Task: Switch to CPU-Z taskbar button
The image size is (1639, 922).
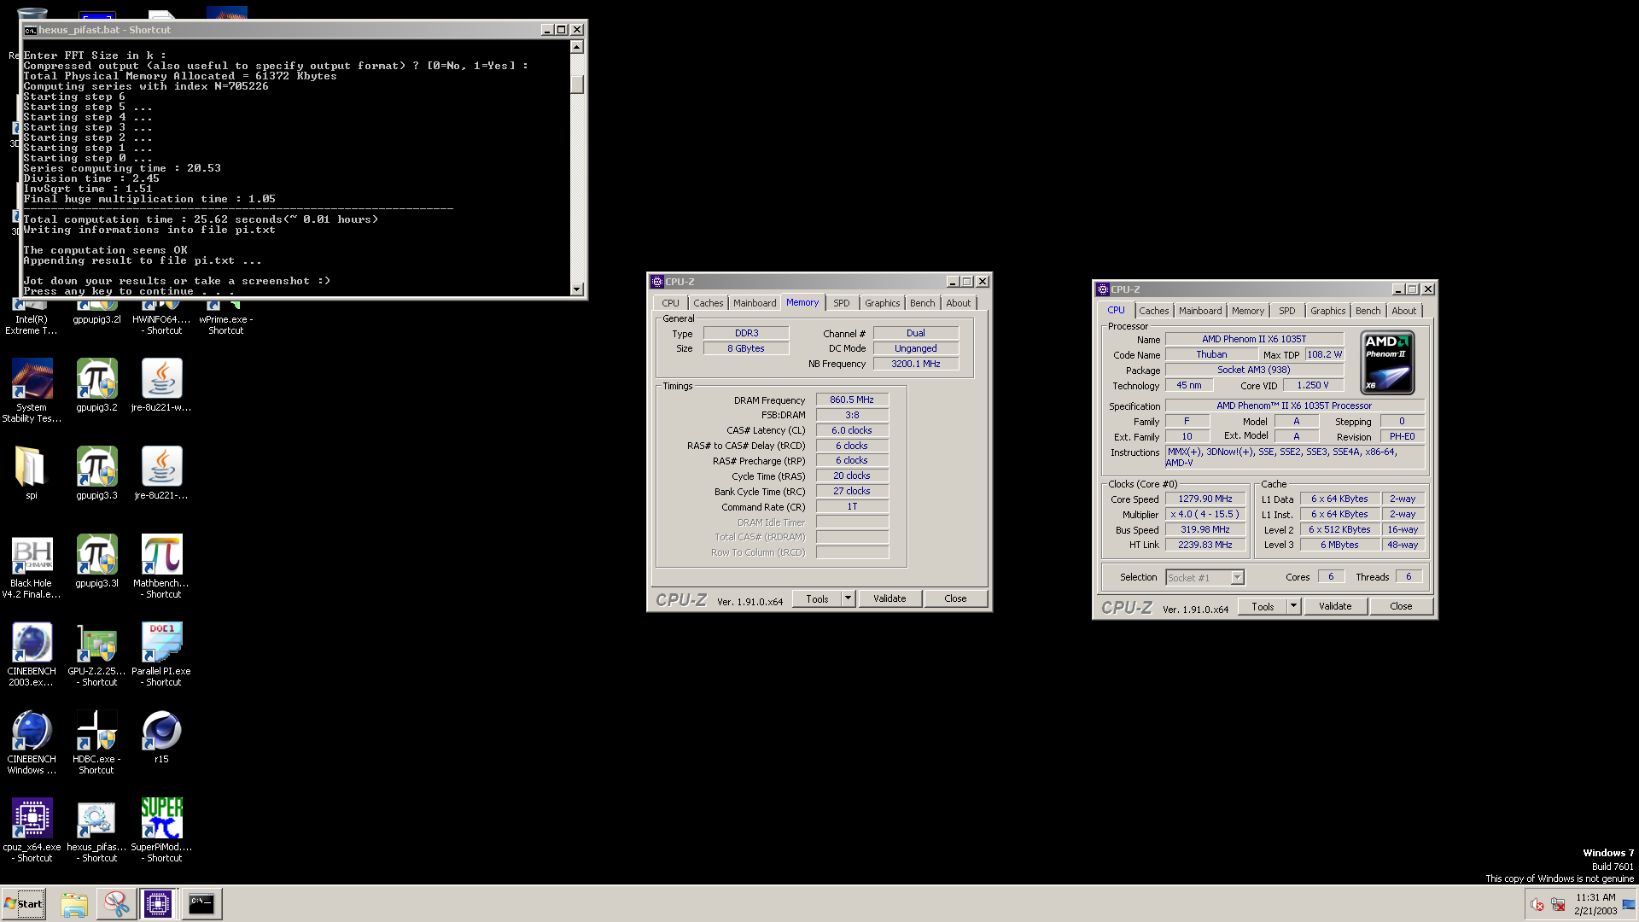Action: [x=158, y=904]
